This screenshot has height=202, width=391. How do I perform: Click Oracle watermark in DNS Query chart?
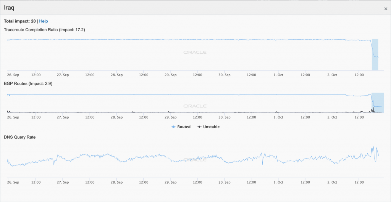[195, 160]
